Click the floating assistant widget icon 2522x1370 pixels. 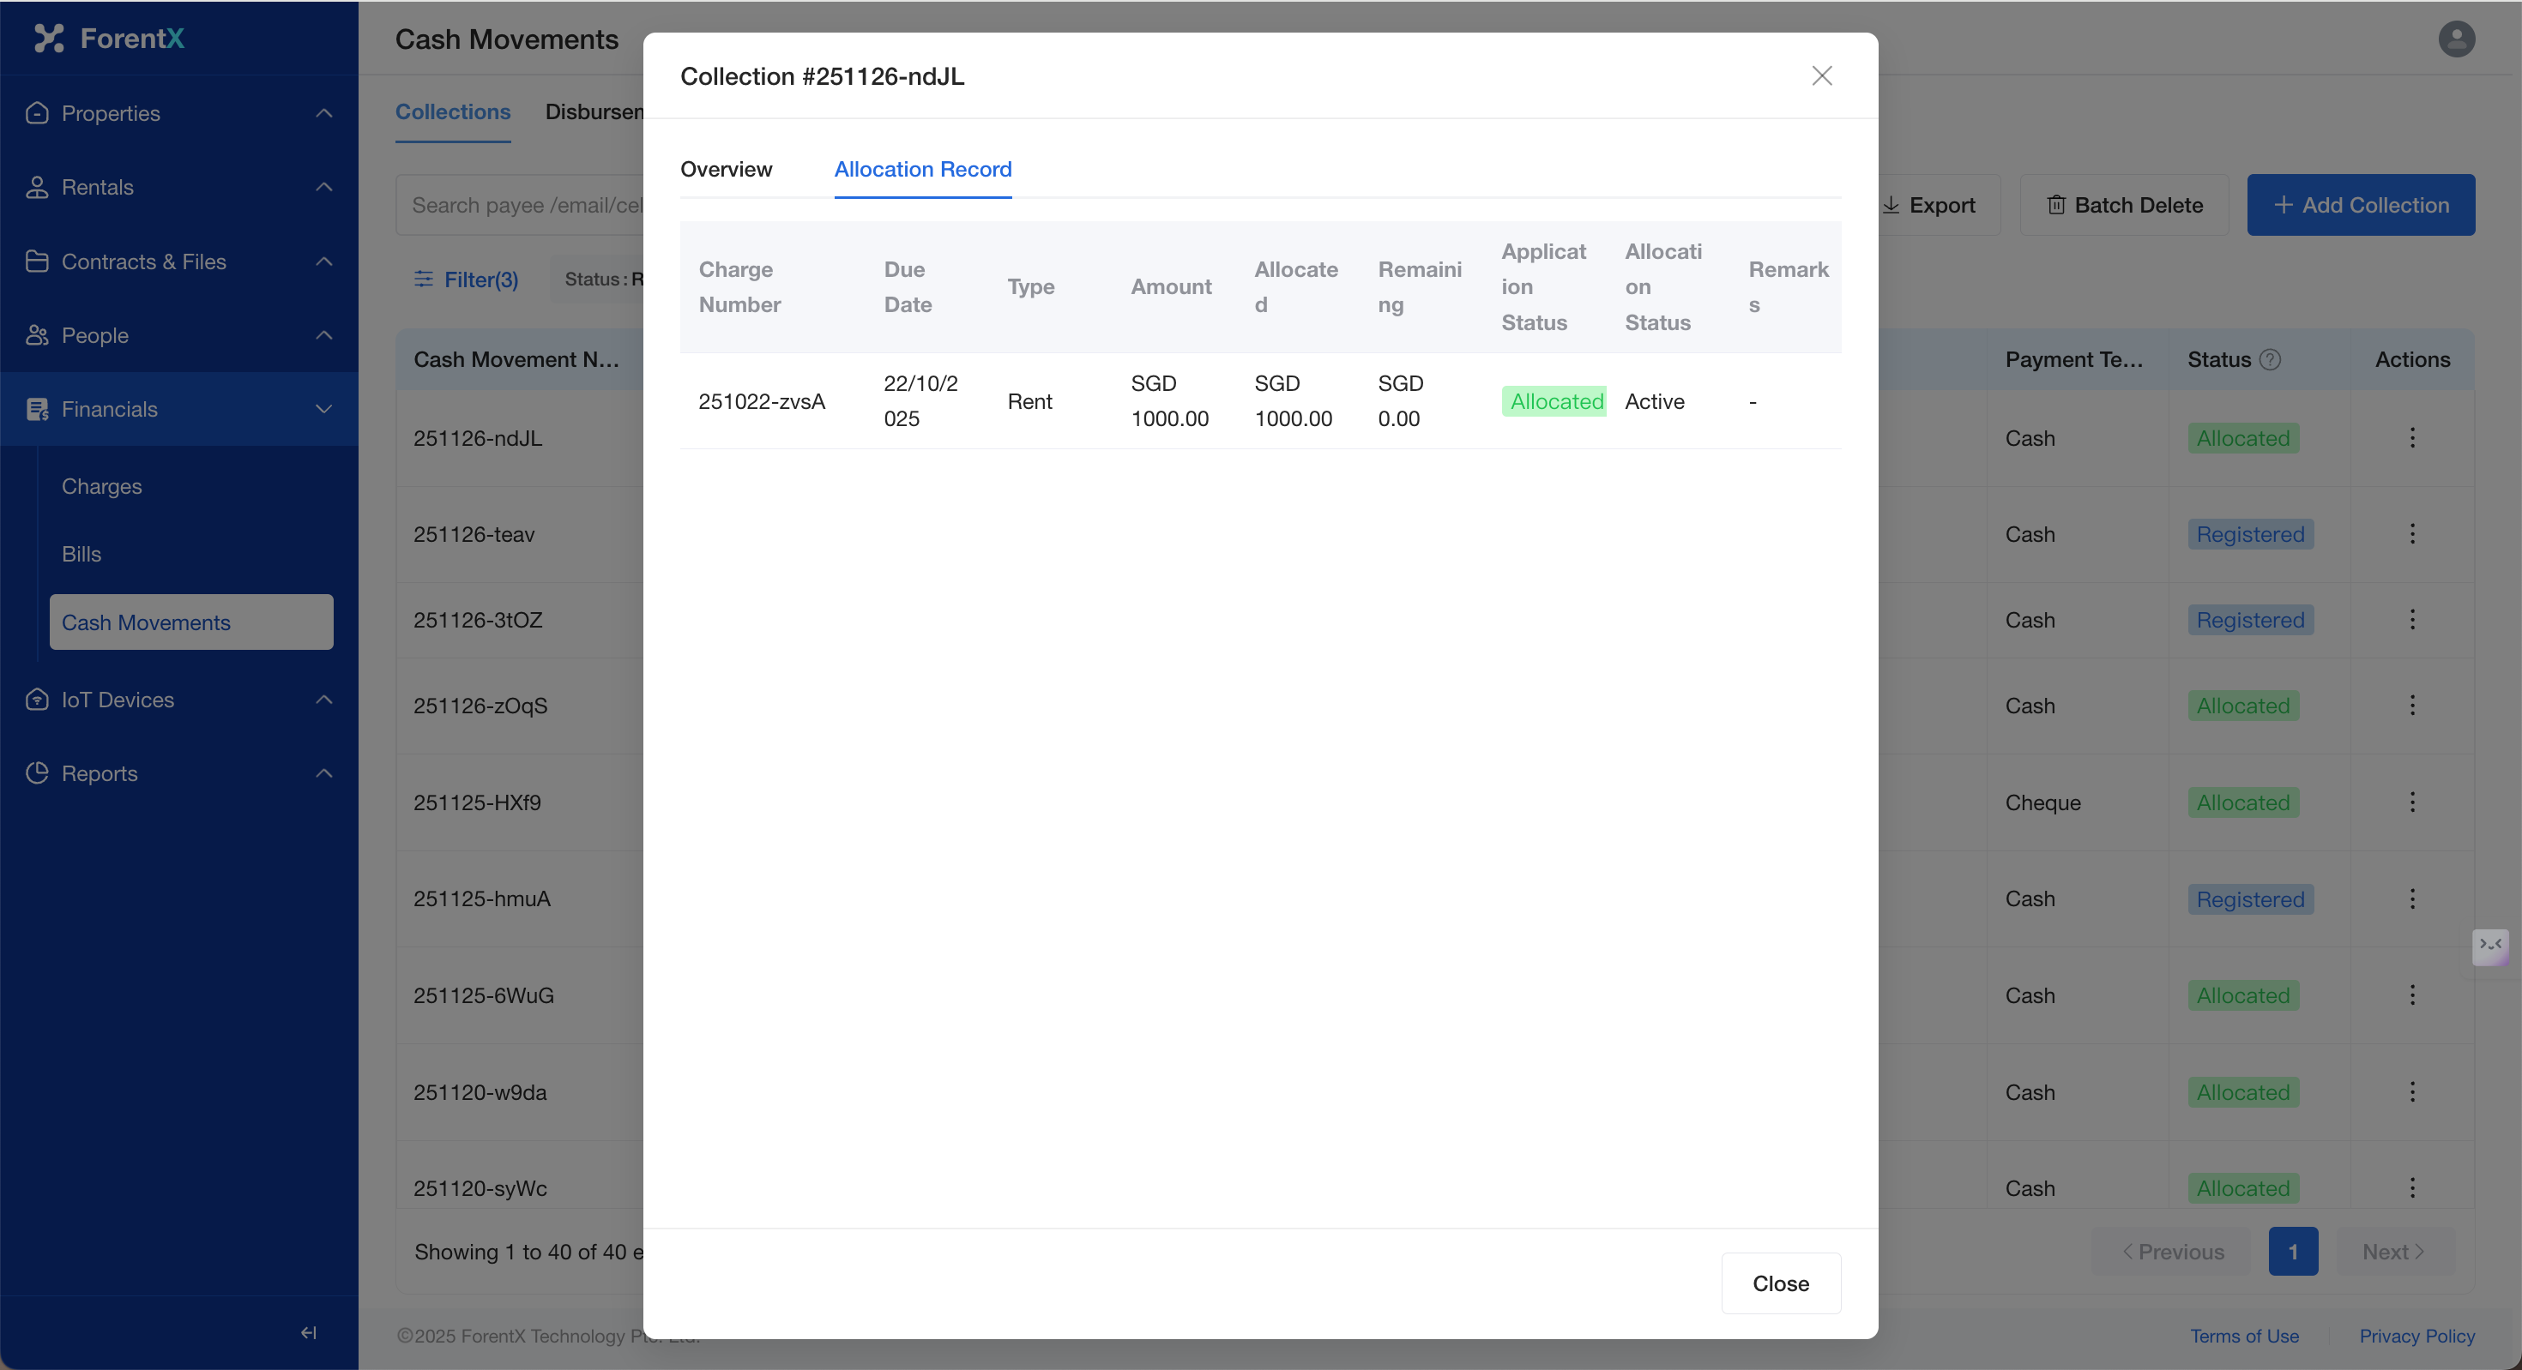[2489, 946]
